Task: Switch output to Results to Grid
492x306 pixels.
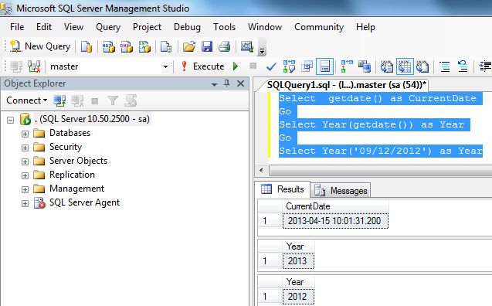Action: pos(405,66)
